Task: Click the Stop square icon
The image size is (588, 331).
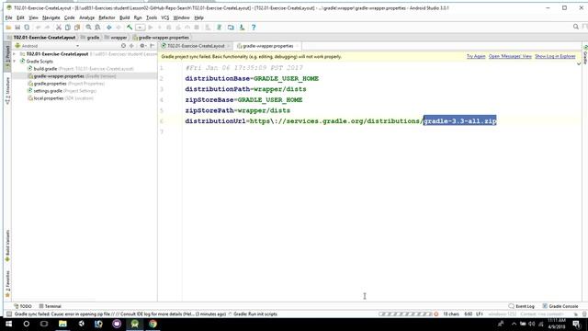Action: [x=197, y=28]
